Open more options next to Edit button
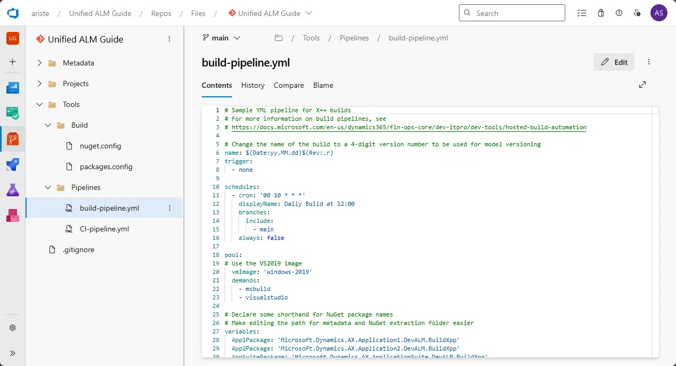 point(649,62)
